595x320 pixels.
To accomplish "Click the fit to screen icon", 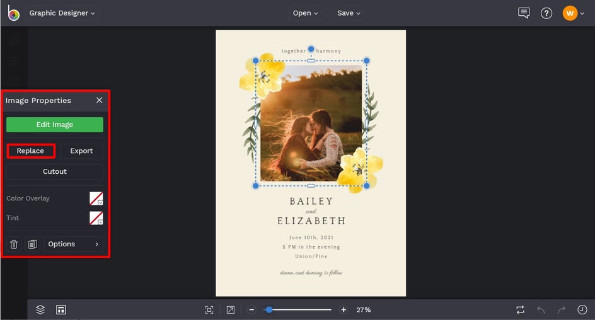I will tap(209, 310).
